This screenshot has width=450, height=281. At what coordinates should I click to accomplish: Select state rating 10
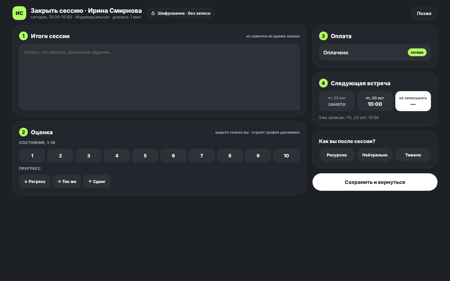pyautogui.click(x=286, y=155)
